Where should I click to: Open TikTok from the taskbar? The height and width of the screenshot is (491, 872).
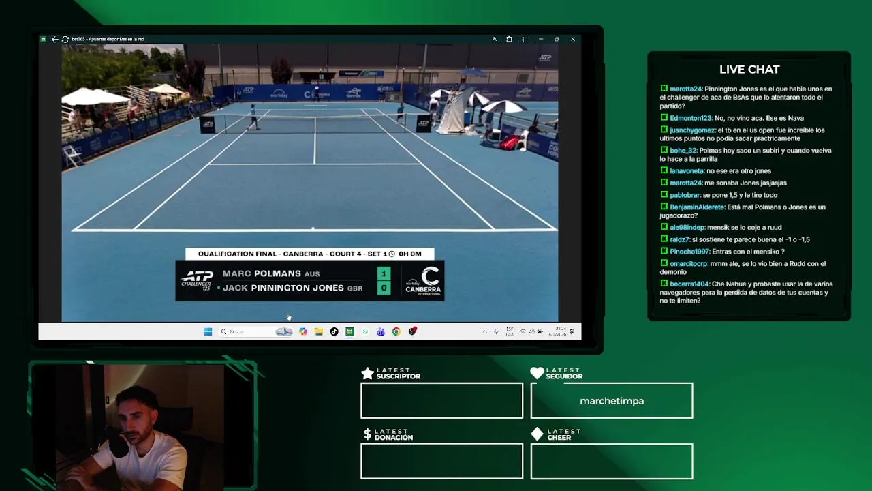(x=334, y=331)
